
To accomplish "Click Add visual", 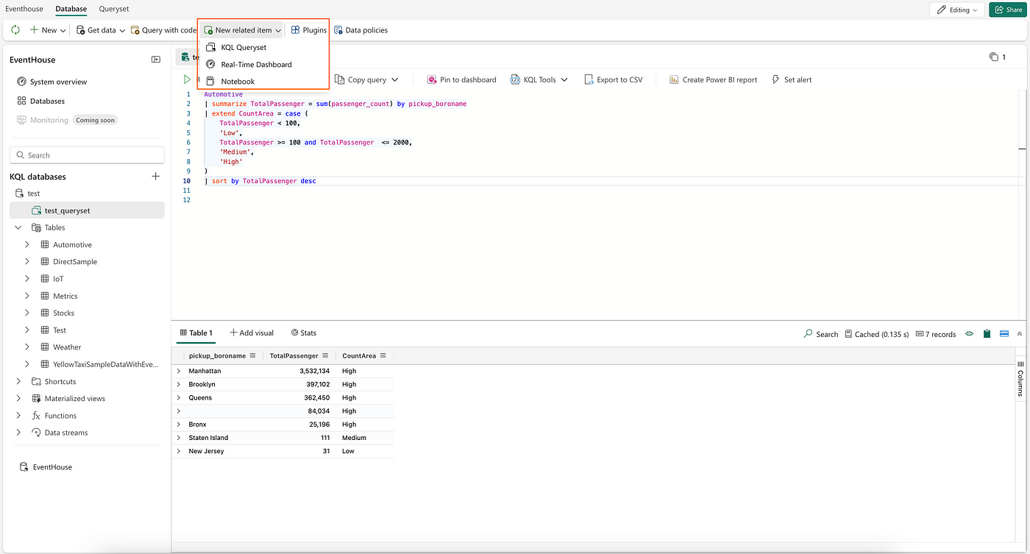I will (x=252, y=333).
